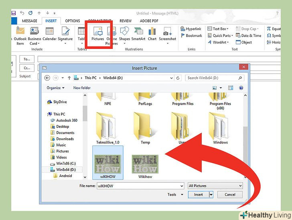
Task: Open Downloads in the navigation pane
Action: coord(62,139)
